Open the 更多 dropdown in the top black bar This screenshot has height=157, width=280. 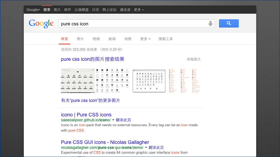pyautogui.click(x=139, y=10)
